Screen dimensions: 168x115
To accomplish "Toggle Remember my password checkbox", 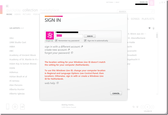I will (56, 41).
